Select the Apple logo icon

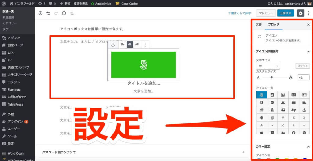click(262, 132)
